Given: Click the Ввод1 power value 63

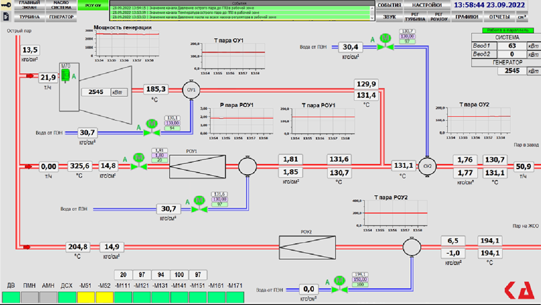Looking at the screenshot, I should 512,46.
